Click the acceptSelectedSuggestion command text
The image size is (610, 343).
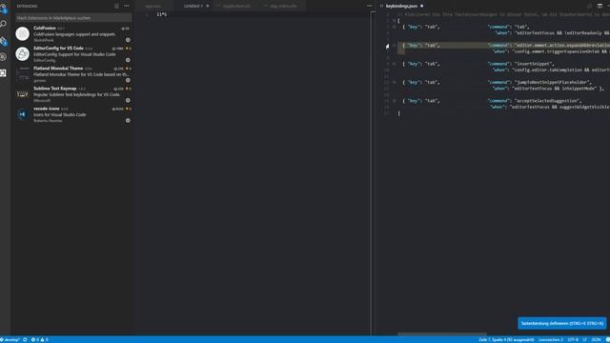[547, 101]
